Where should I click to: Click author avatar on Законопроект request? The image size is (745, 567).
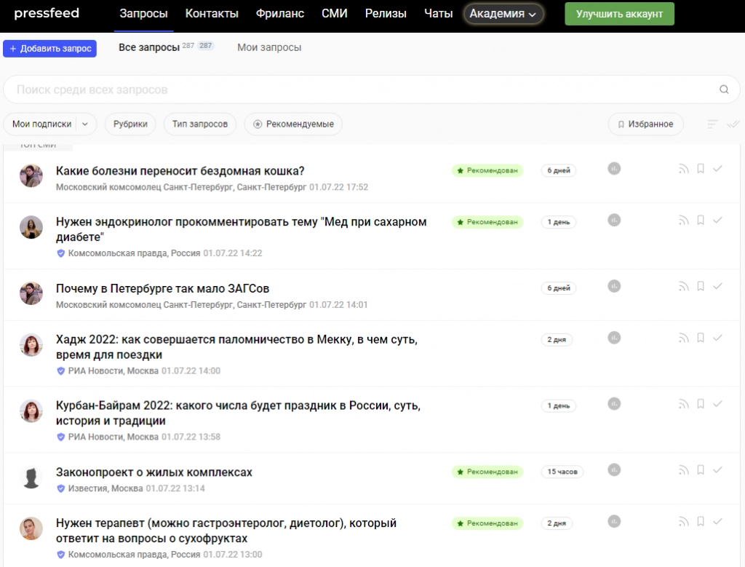31,478
